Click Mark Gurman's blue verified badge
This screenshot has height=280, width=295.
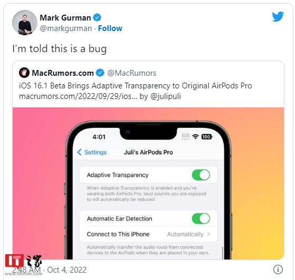97,18
